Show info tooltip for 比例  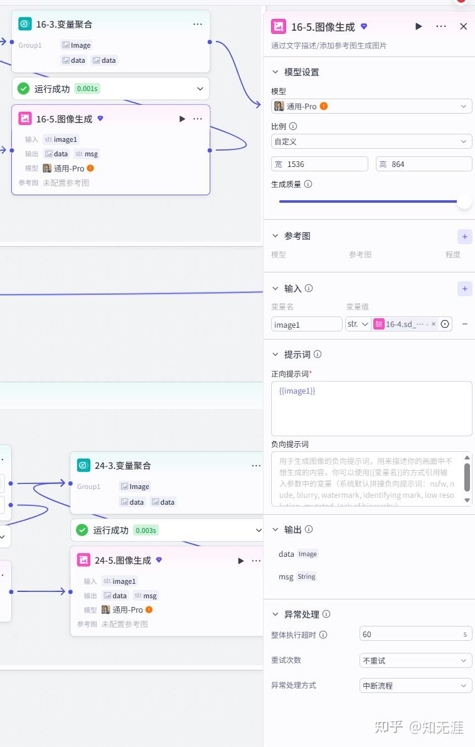tap(293, 126)
